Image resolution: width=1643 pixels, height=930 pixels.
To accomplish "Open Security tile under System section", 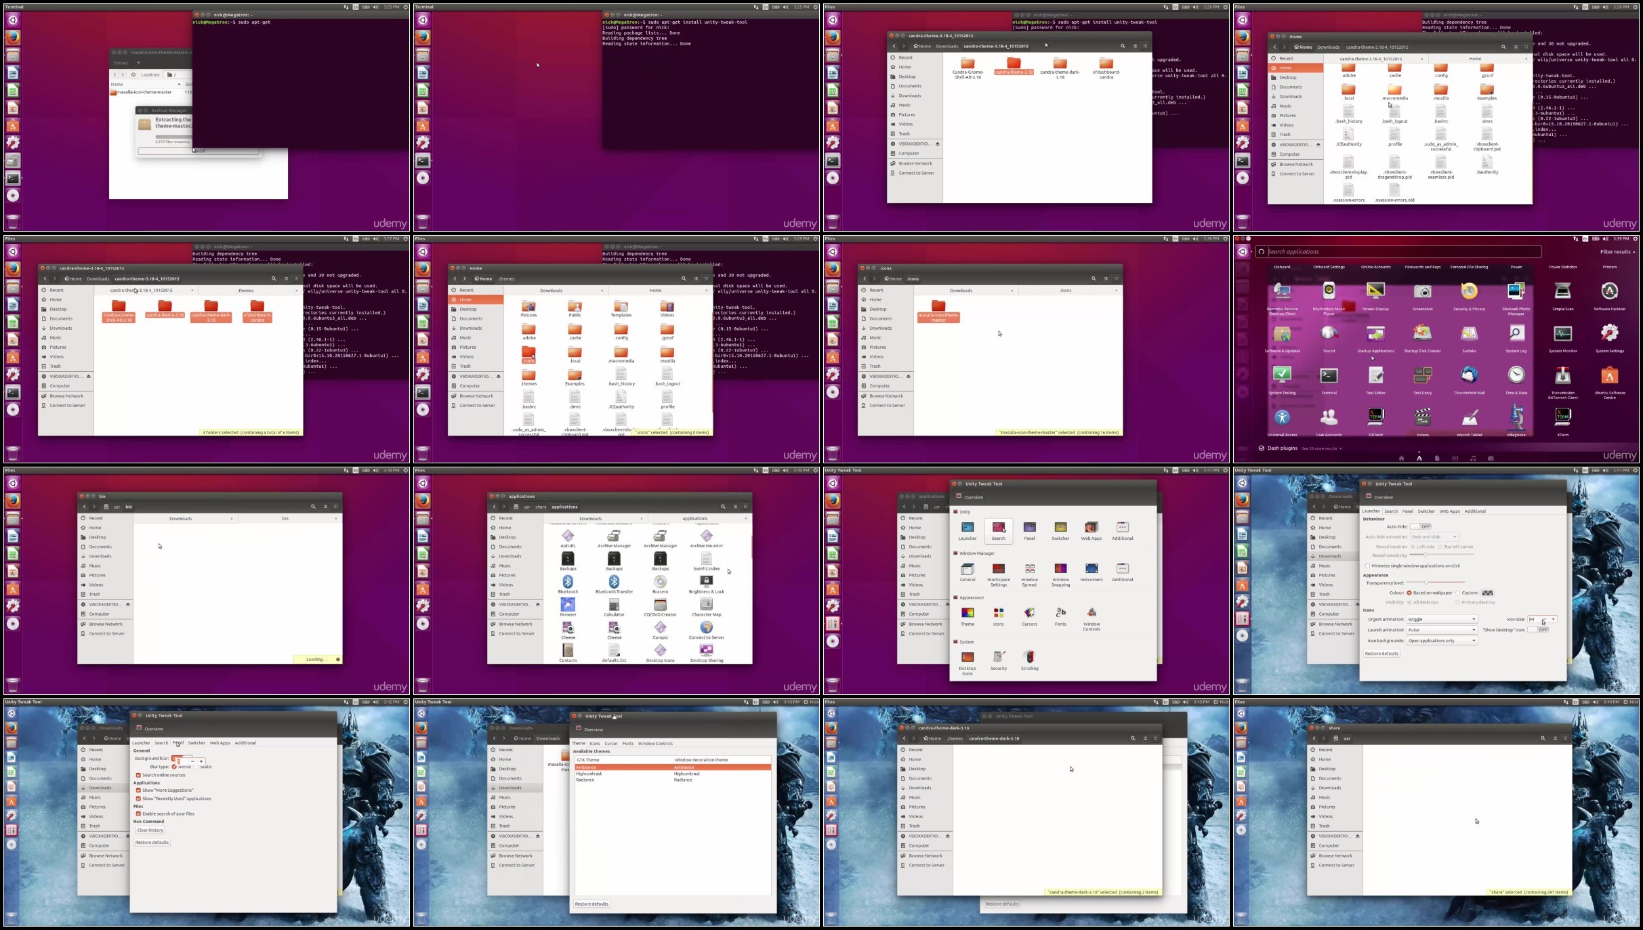I will [x=998, y=660].
